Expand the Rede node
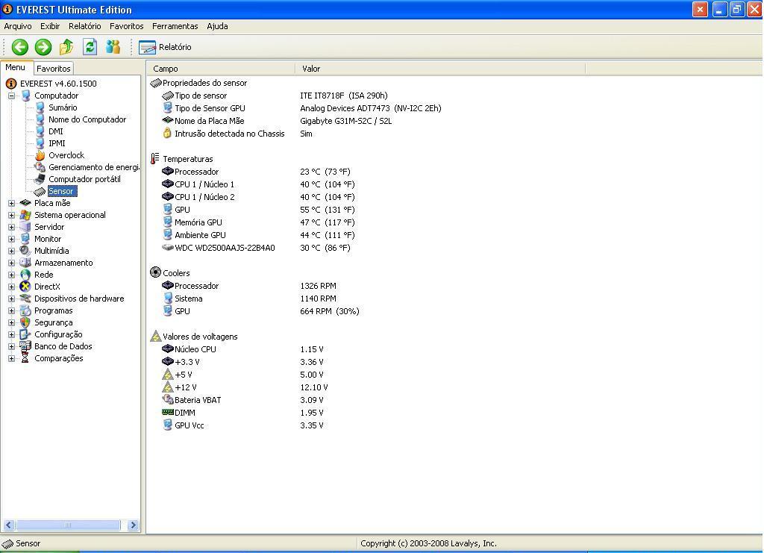 [11, 275]
